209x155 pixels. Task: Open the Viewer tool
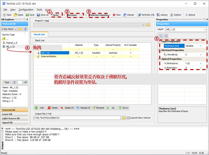tap(129, 15)
